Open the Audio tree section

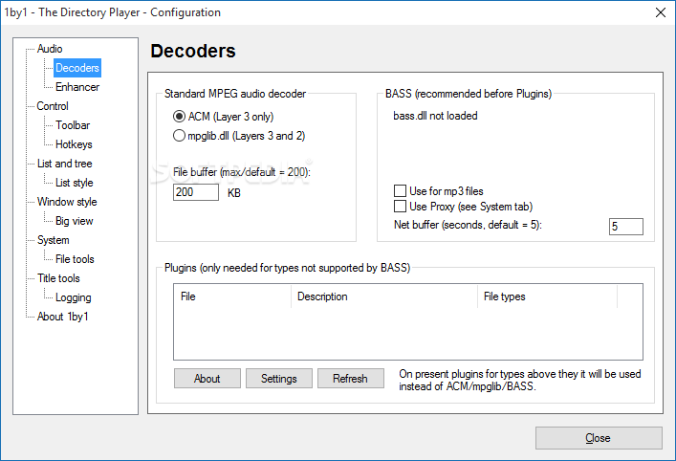click(50, 49)
